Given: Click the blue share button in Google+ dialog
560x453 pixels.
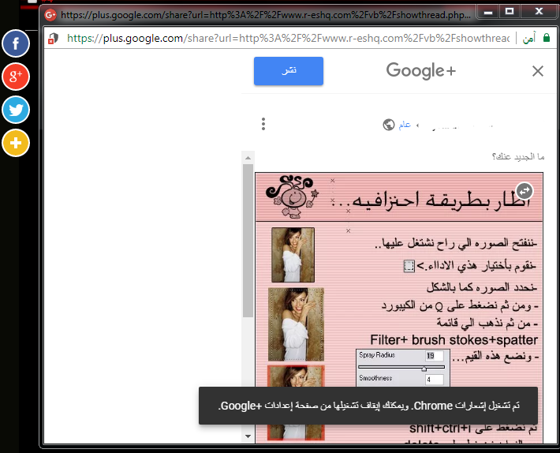Looking at the screenshot, I should pos(289,71).
